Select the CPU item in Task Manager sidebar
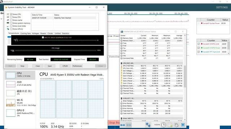Screen dimensions: 231x129 (20, 75)
